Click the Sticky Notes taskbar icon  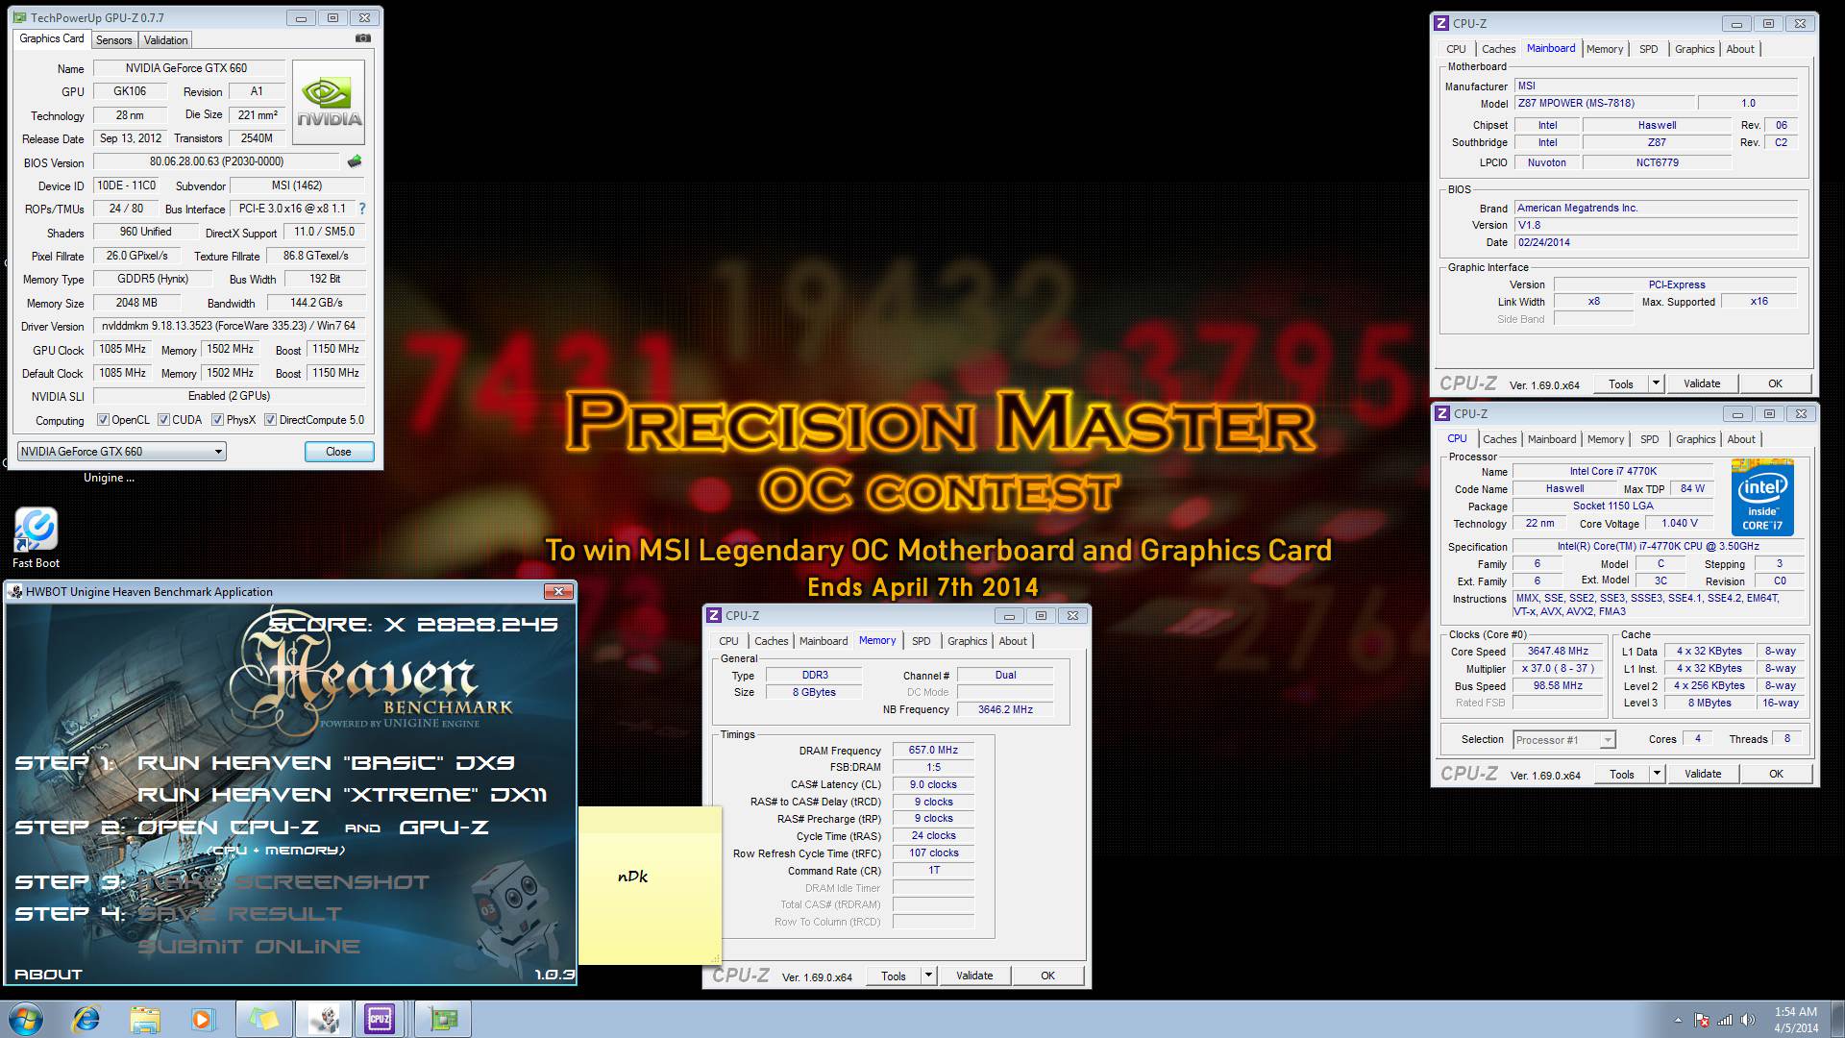pos(263,1019)
